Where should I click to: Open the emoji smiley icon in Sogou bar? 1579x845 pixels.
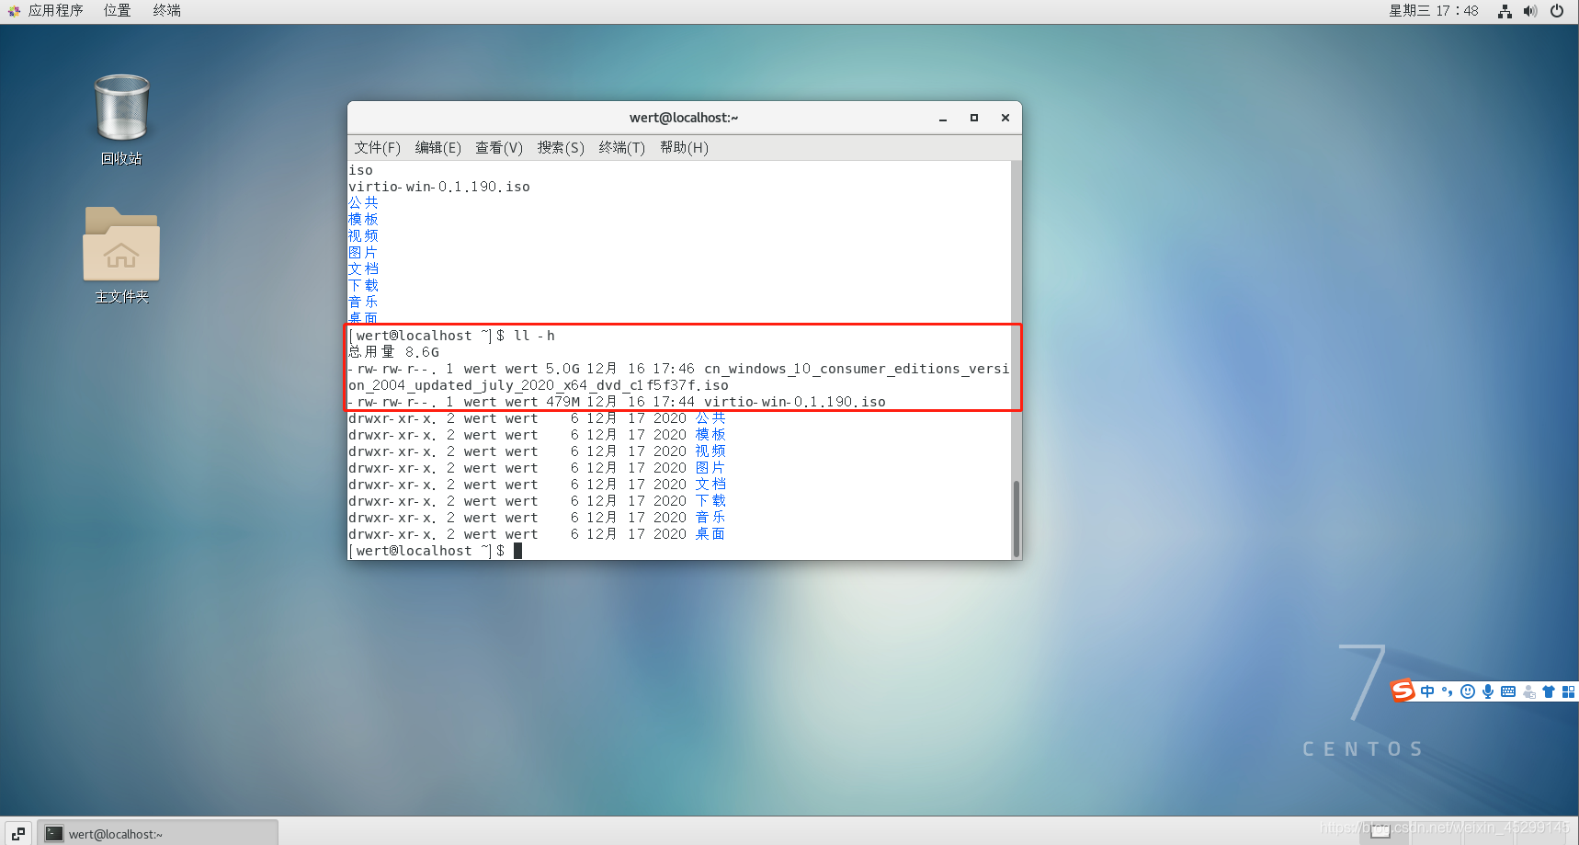click(1468, 691)
